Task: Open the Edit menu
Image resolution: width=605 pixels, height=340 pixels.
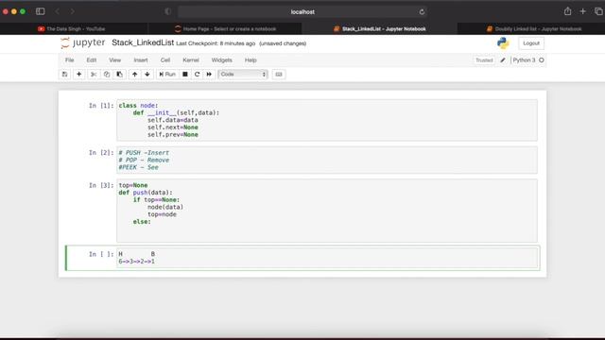Action: pos(92,60)
